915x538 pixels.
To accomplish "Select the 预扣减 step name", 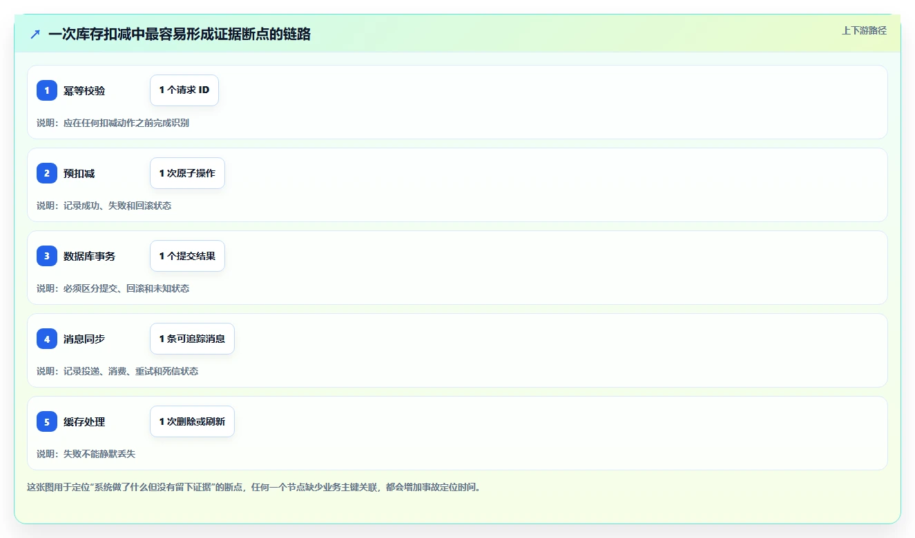I will (x=79, y=174).
